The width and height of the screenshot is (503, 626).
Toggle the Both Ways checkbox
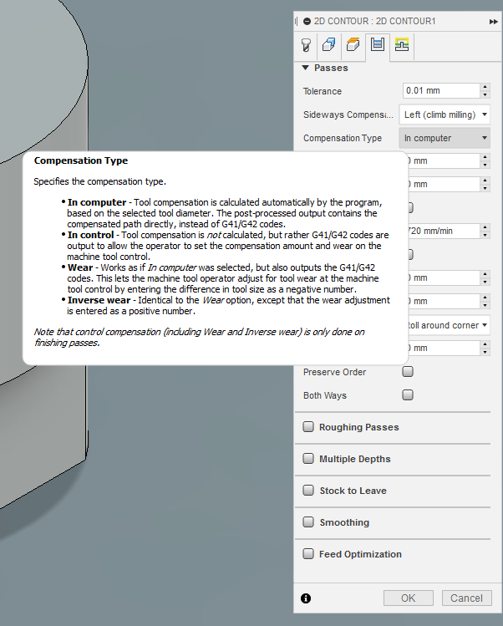pyautogui.click(x=408, y=395)
